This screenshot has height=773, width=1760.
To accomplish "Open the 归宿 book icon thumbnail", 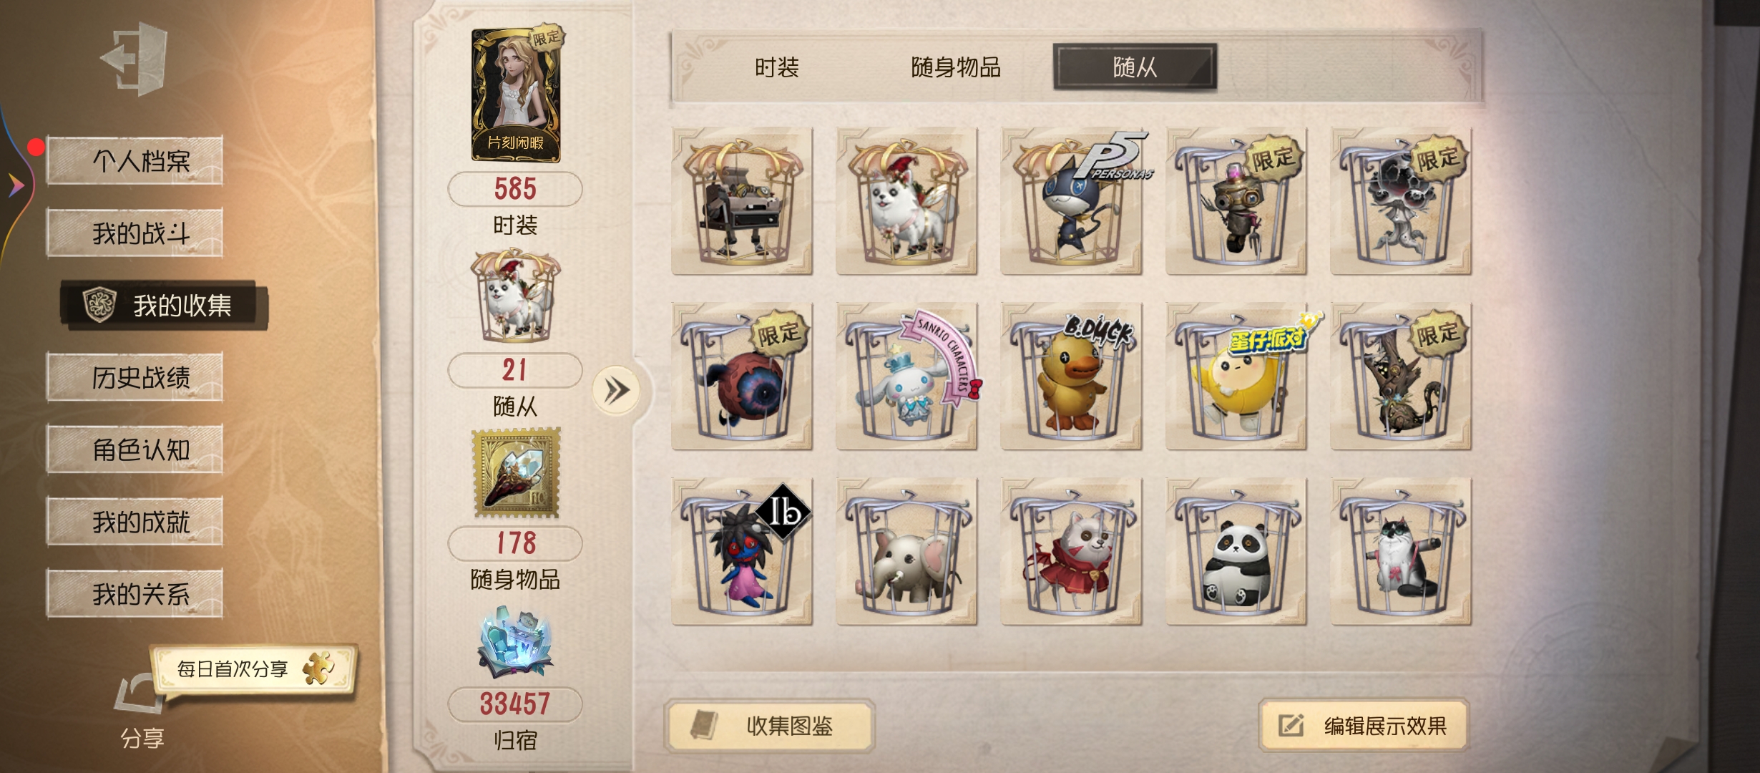I will pyautogui.click(x=515, y=643).
